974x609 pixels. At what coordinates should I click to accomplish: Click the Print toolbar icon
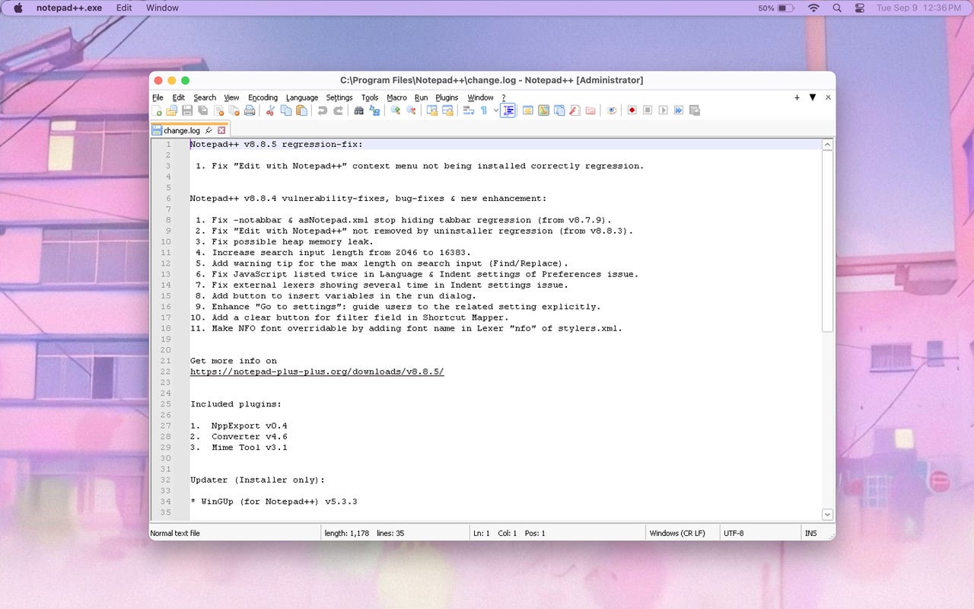(248, 110)
